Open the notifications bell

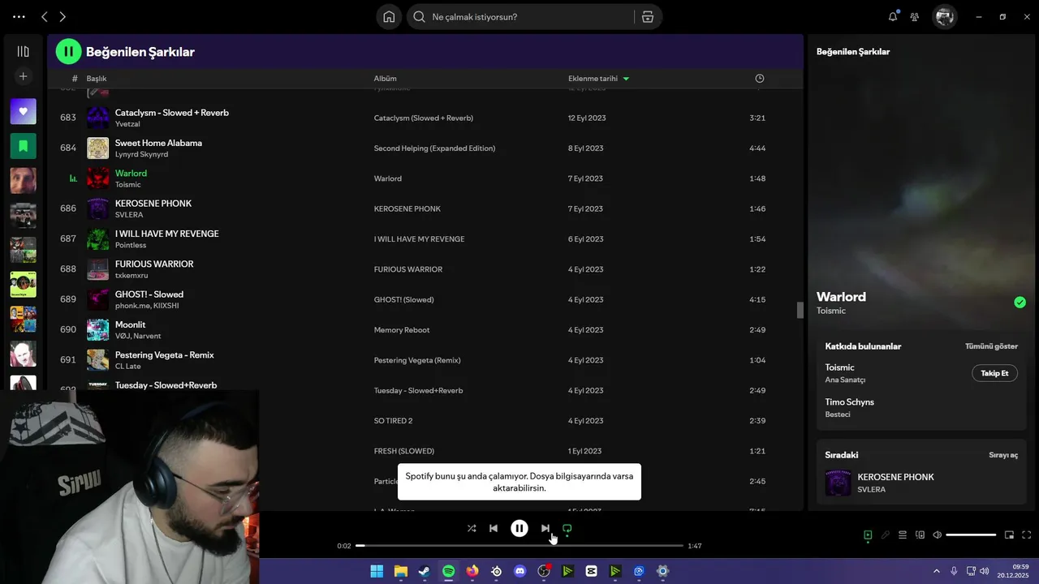(893, 16)
